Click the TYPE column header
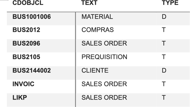This screenshot has height=107, width=190. [x=170, y=3]
